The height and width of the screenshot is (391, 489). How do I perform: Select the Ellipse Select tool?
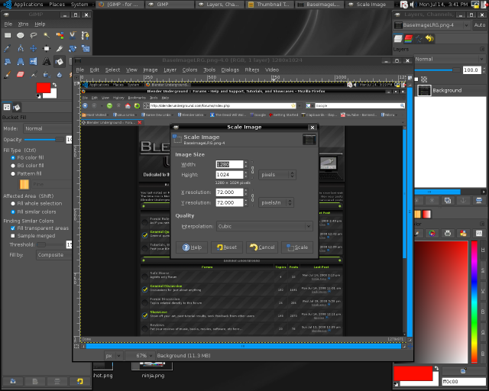pyautogui.click(x=21, y=35)
